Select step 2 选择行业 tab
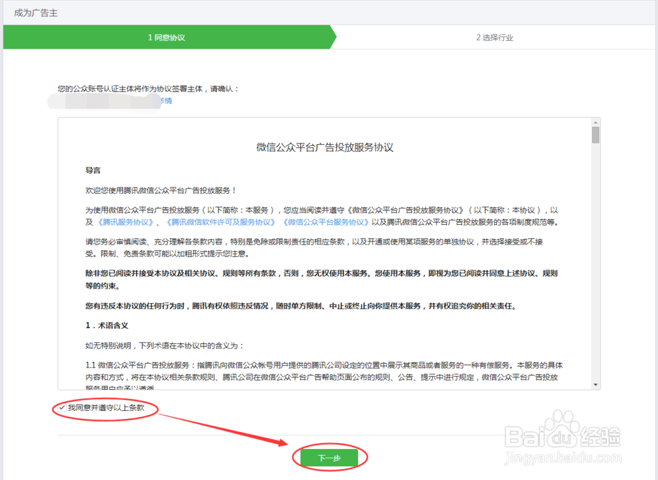The height and width of the screenshot is (480, 658). (494, 37)
